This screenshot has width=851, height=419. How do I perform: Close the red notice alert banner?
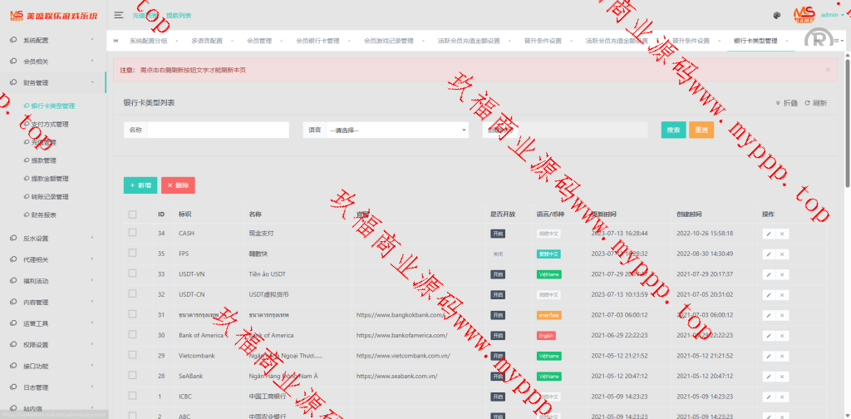click(827, 70)
